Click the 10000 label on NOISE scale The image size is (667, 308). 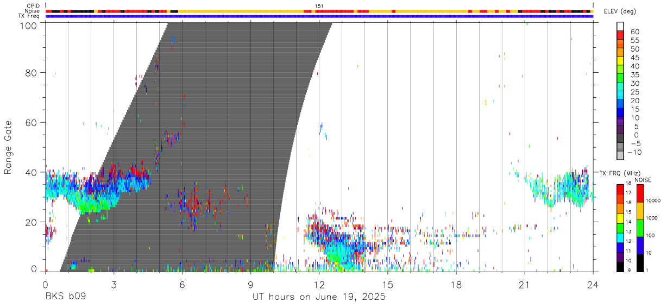coord(653,201)
